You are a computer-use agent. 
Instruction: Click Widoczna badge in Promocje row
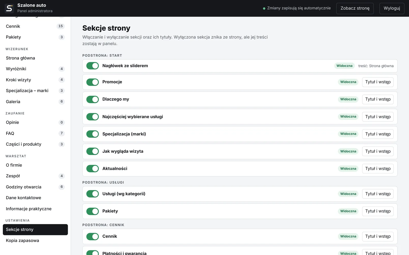pyautogui.click(x=348, y=82)
